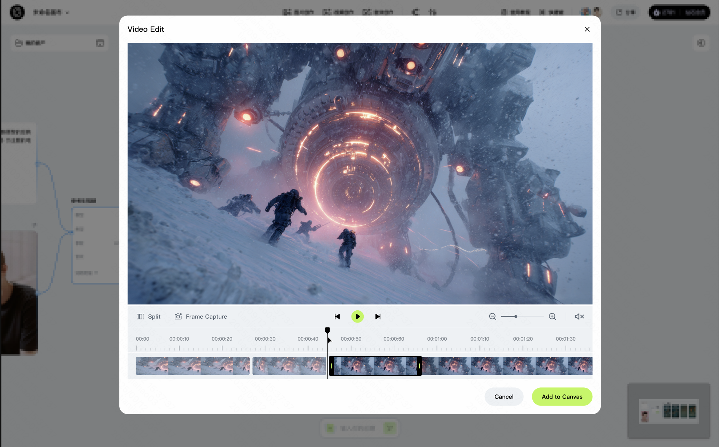Zoom out the timeline with the magnifier icon
This screenshot has height=447, width=719.
492,316
